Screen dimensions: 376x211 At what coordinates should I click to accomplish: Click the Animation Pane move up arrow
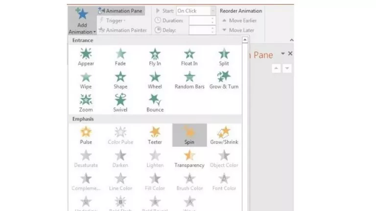[x=276, y=68]
